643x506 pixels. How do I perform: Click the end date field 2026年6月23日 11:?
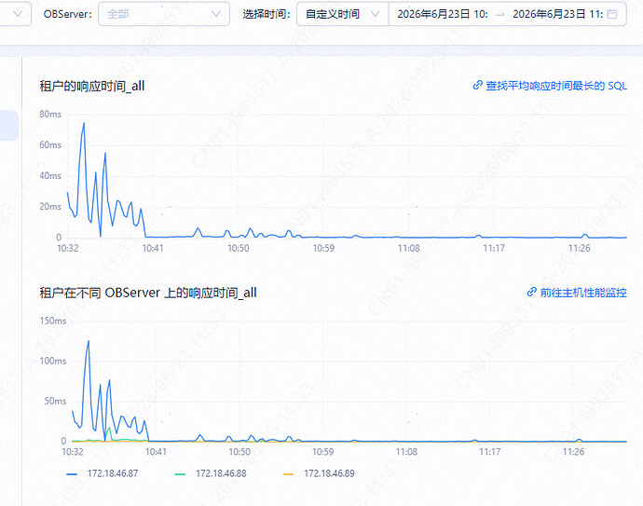[x=557, y=14]
